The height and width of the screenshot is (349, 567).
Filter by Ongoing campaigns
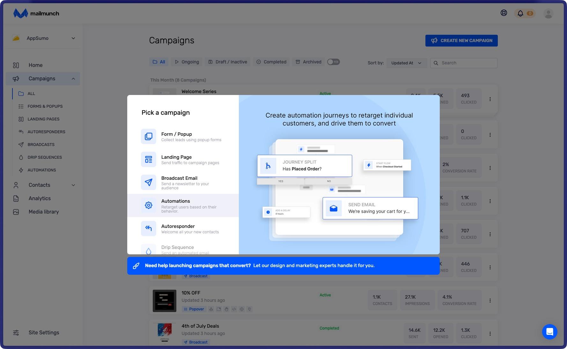coord(187,62)
